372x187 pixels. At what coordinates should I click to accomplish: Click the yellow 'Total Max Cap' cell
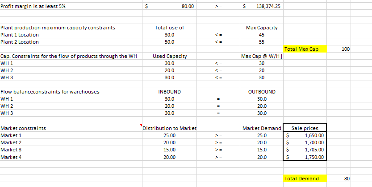pos(305,49)
